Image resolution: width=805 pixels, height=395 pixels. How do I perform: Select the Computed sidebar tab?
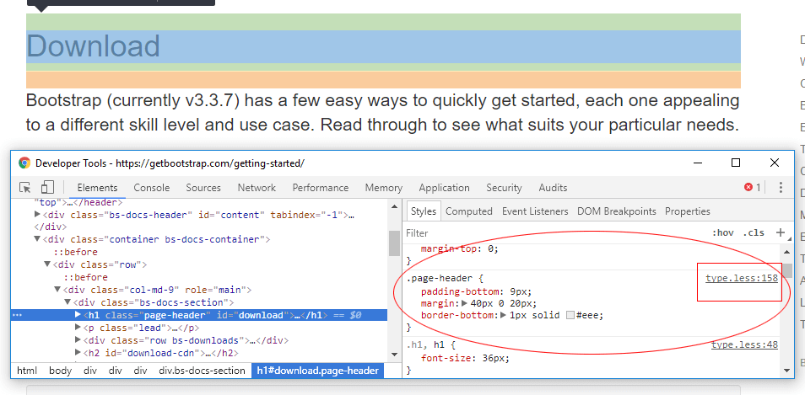[x=468, y=211]
